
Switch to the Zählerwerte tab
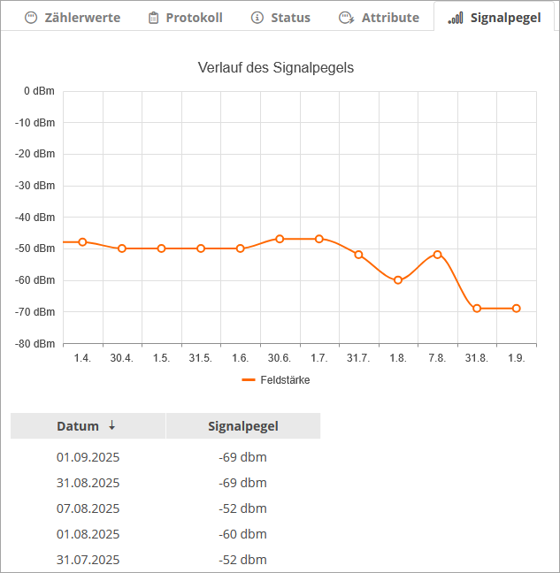[73, 18]
